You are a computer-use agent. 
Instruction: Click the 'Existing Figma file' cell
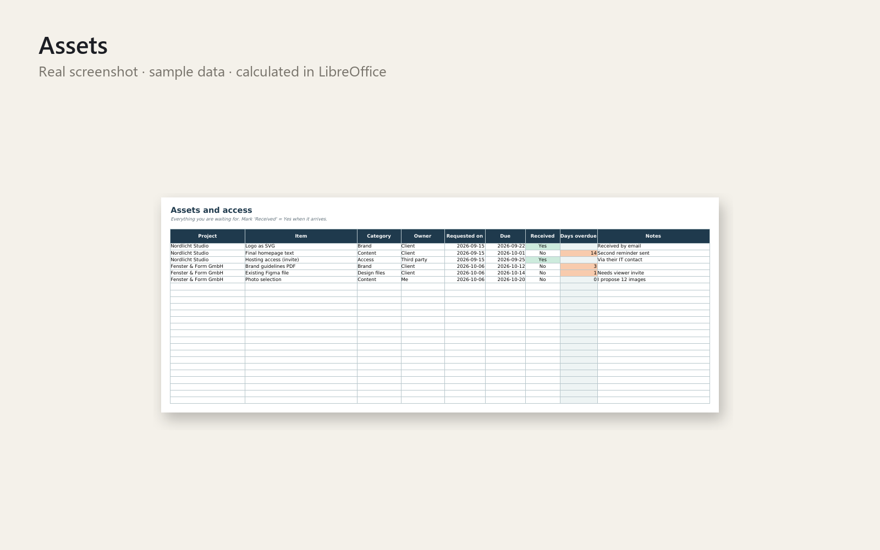coord(301,273)
